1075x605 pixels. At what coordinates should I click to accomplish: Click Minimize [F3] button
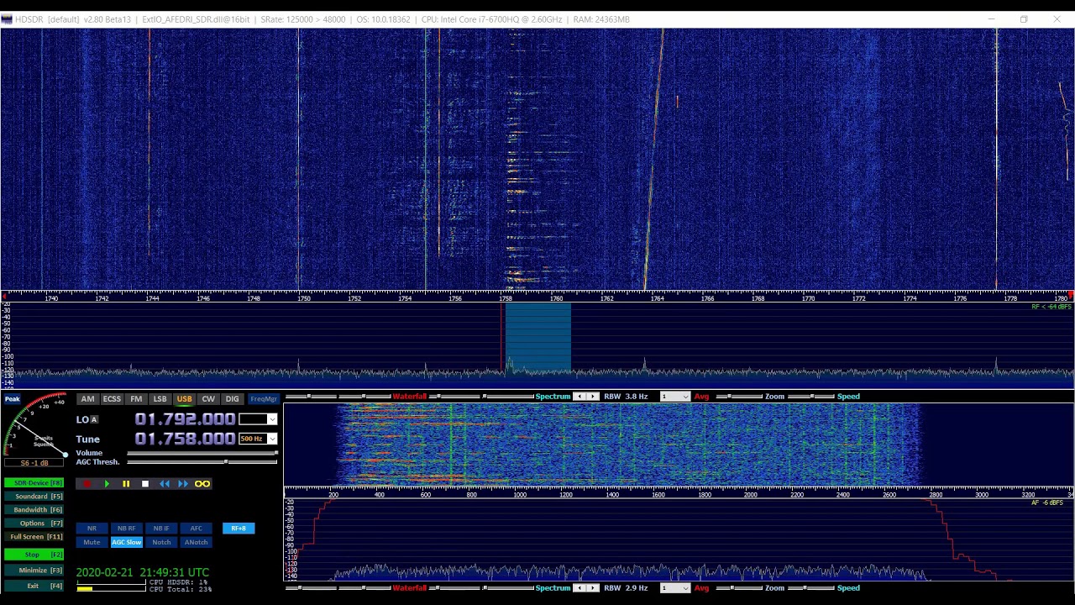[x=34, y=571]
